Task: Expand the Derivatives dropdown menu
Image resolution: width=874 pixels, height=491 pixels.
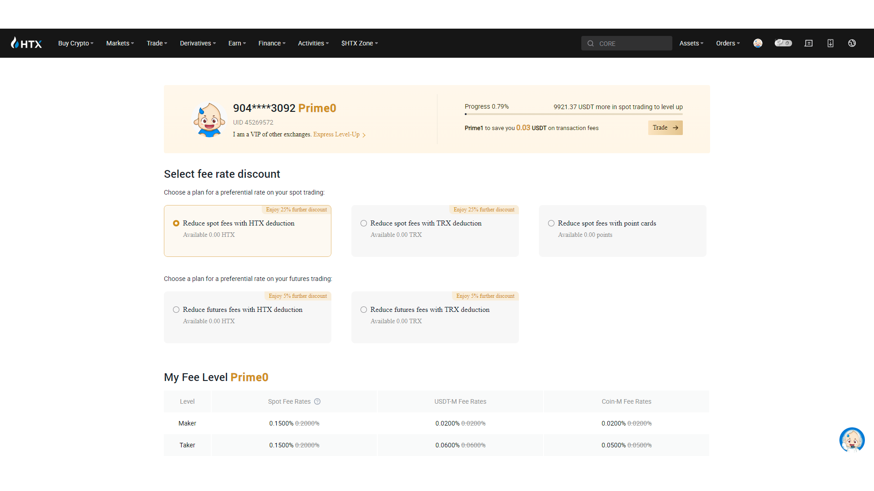Action: tap(197, 43)
